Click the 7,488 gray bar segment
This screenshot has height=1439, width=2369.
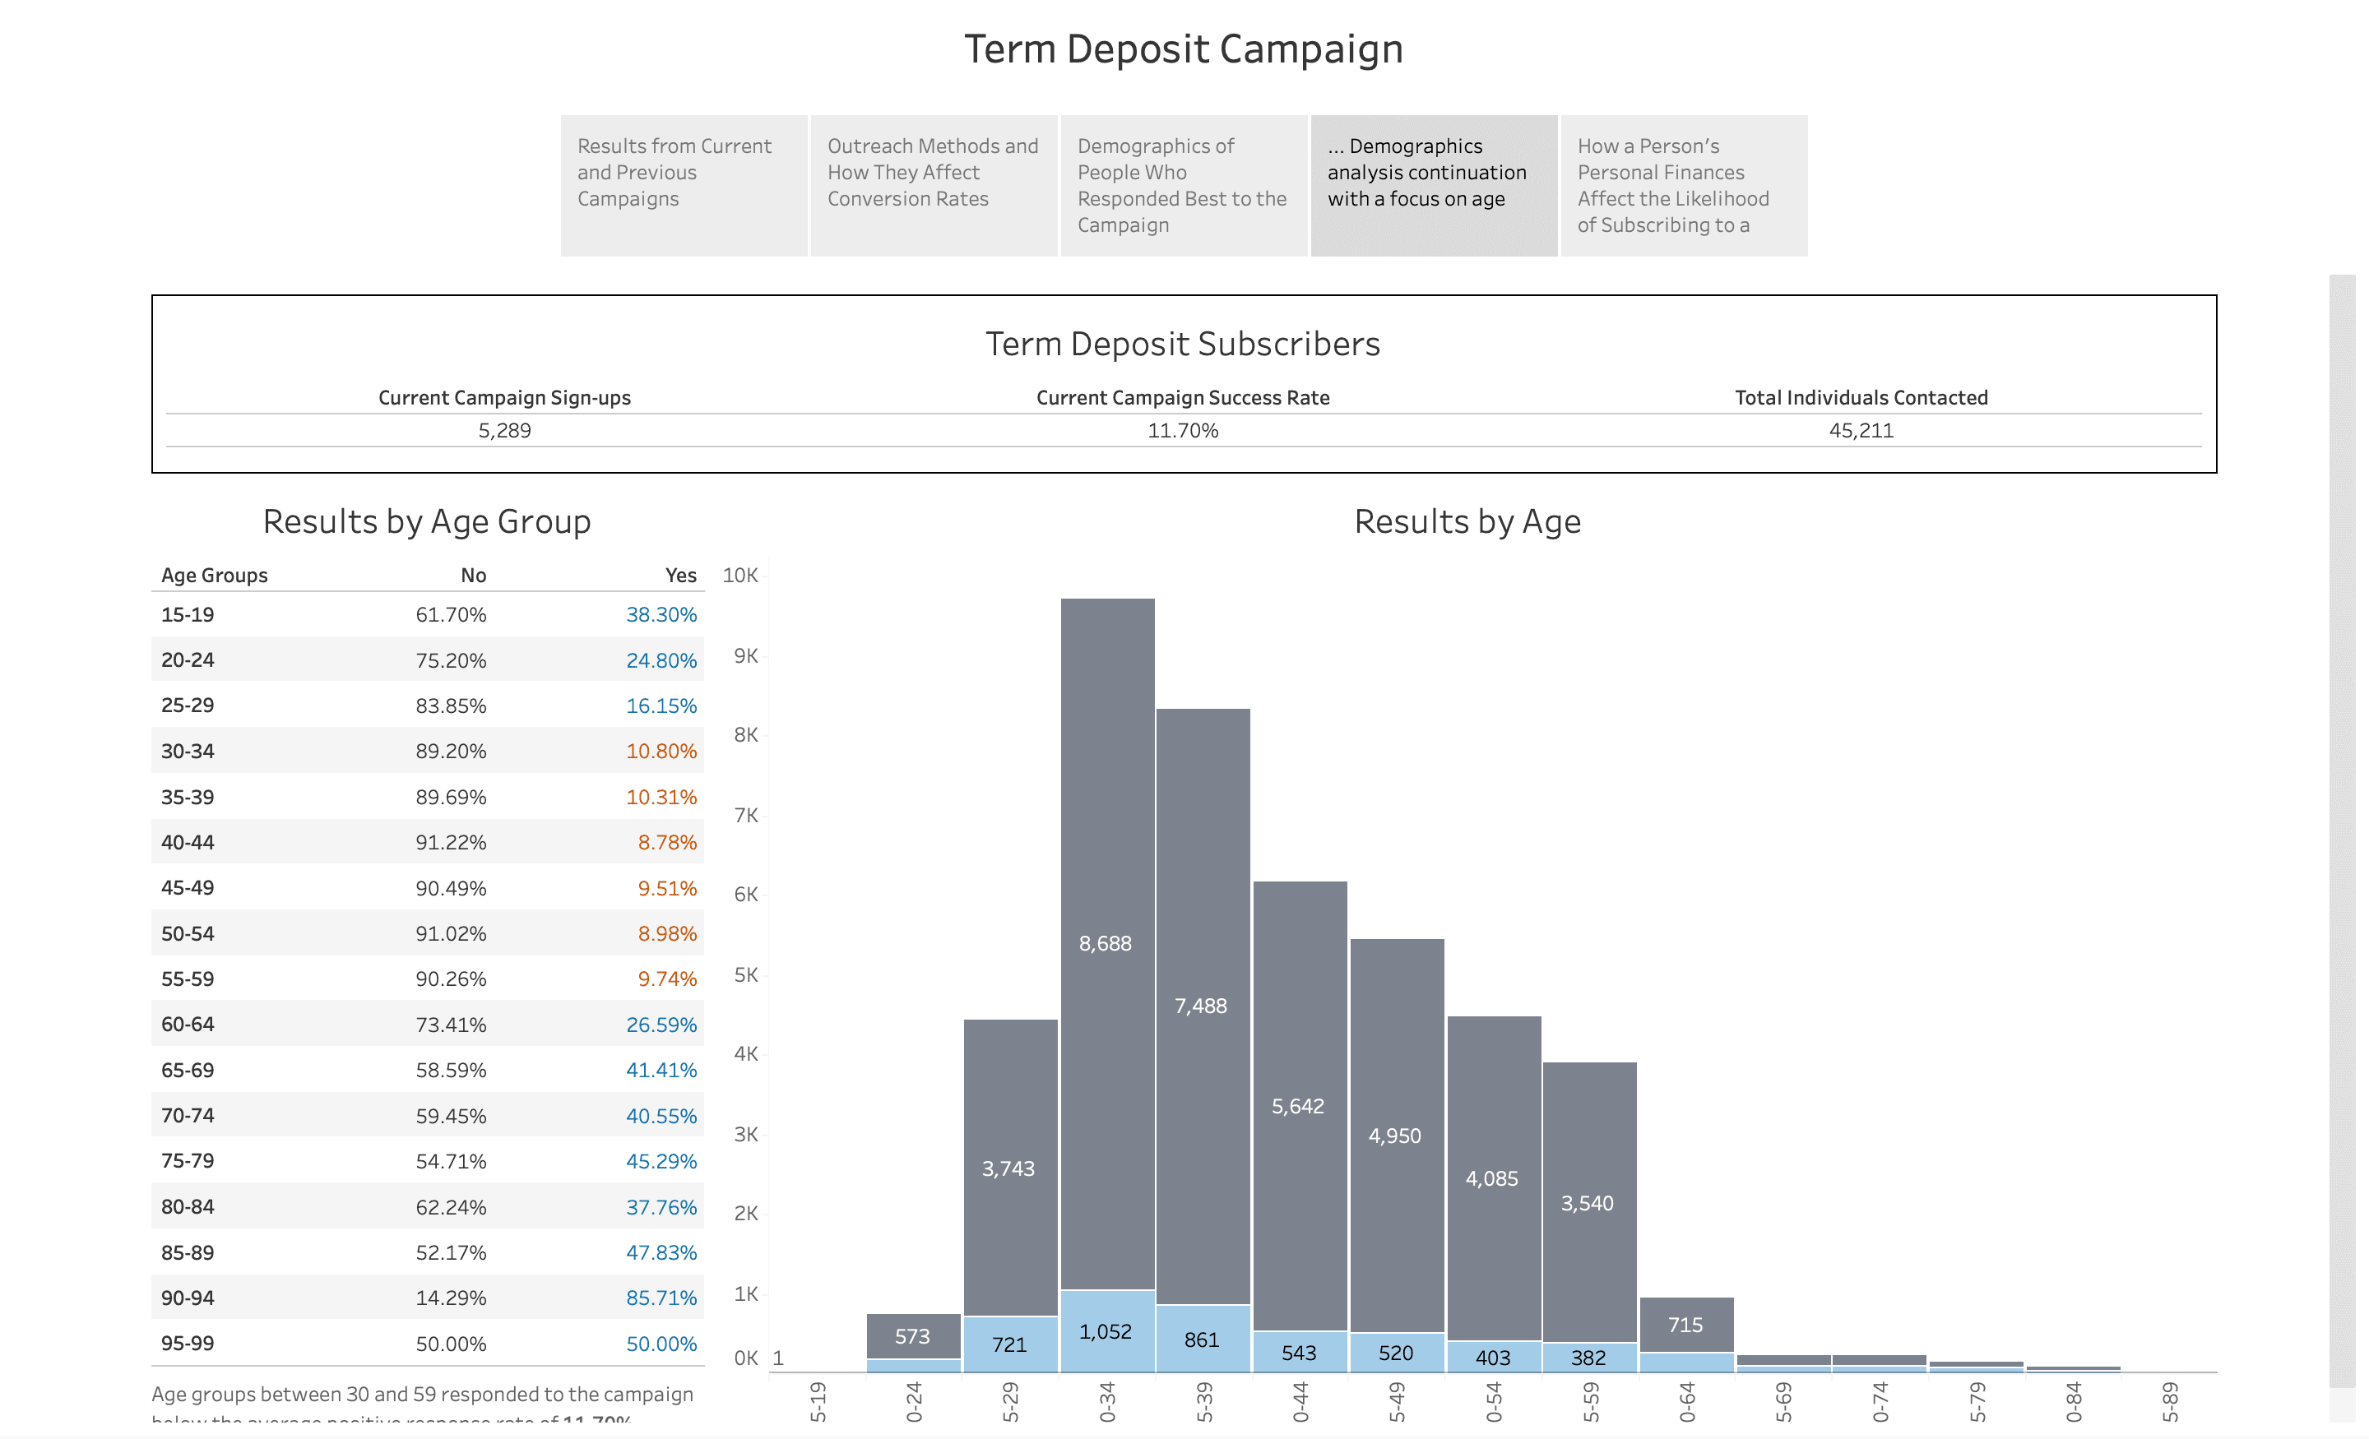pyautogui.click(x=1202, y=1006)
